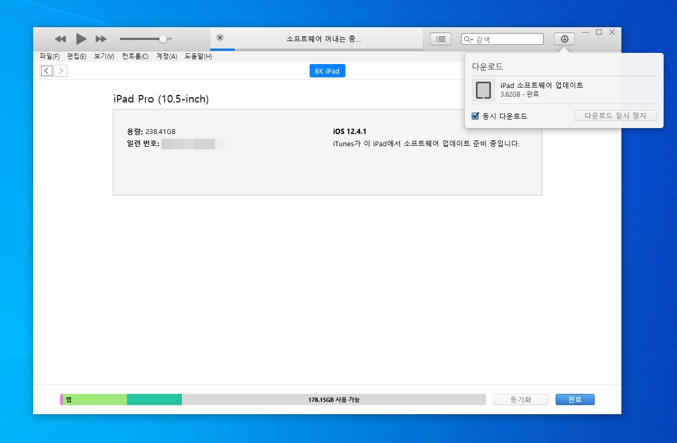Click the rewind playback button
This screenshot has height=443, width=677.
(60, 39)
